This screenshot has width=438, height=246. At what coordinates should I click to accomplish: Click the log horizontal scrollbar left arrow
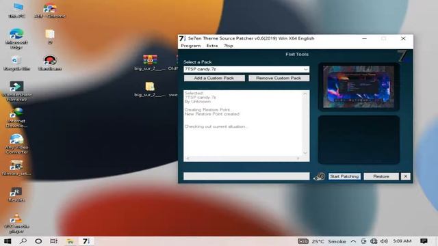[x=188, y=159]
